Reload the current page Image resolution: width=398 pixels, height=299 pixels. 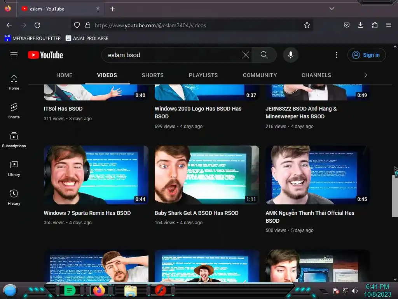(x=37, y=25)
